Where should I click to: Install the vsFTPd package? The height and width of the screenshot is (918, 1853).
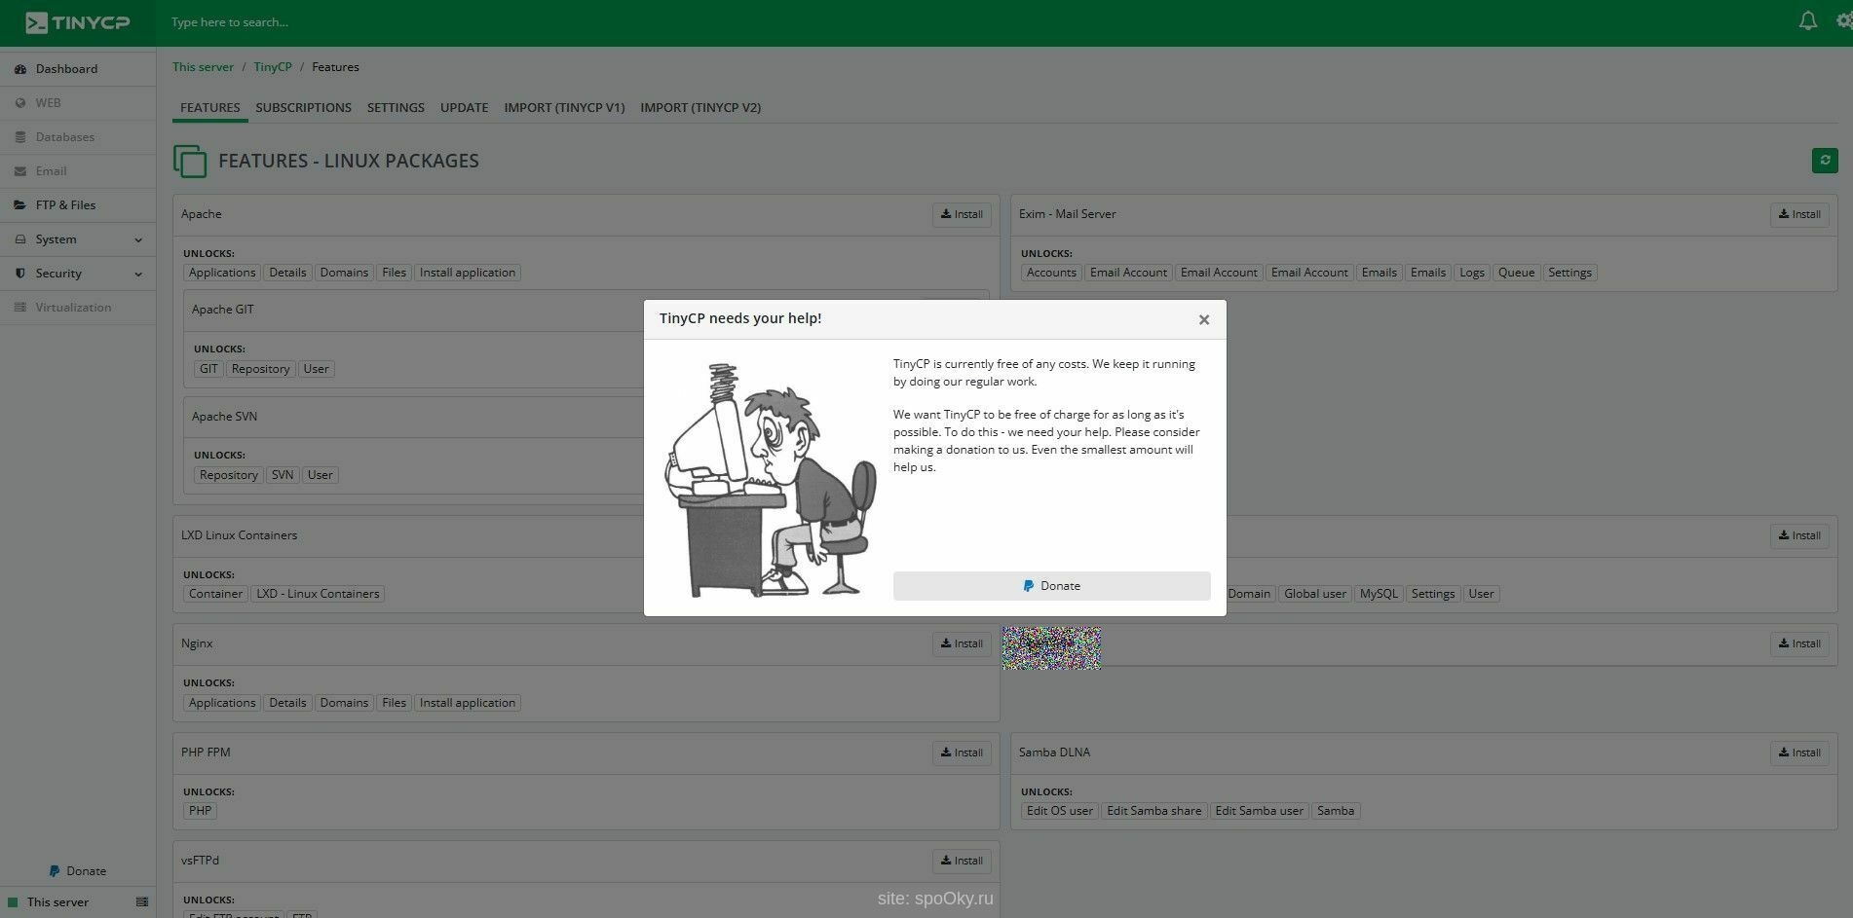click(x=962, y=861)
